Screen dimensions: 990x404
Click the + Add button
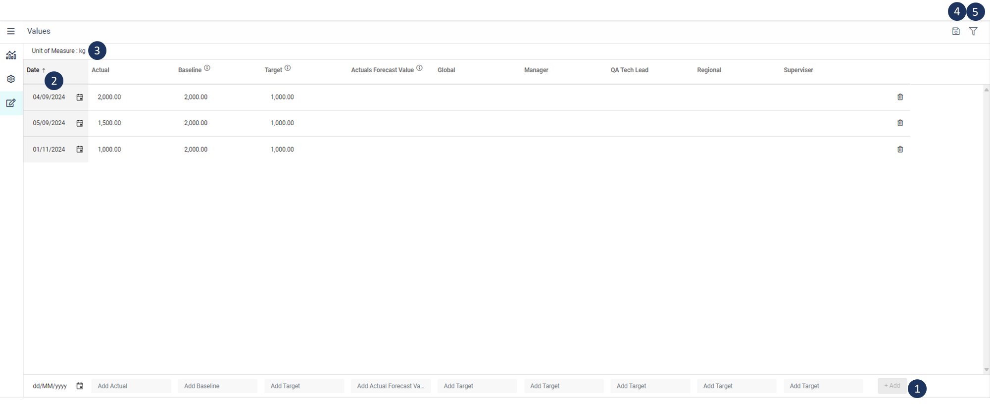click(x=892, y=386)
